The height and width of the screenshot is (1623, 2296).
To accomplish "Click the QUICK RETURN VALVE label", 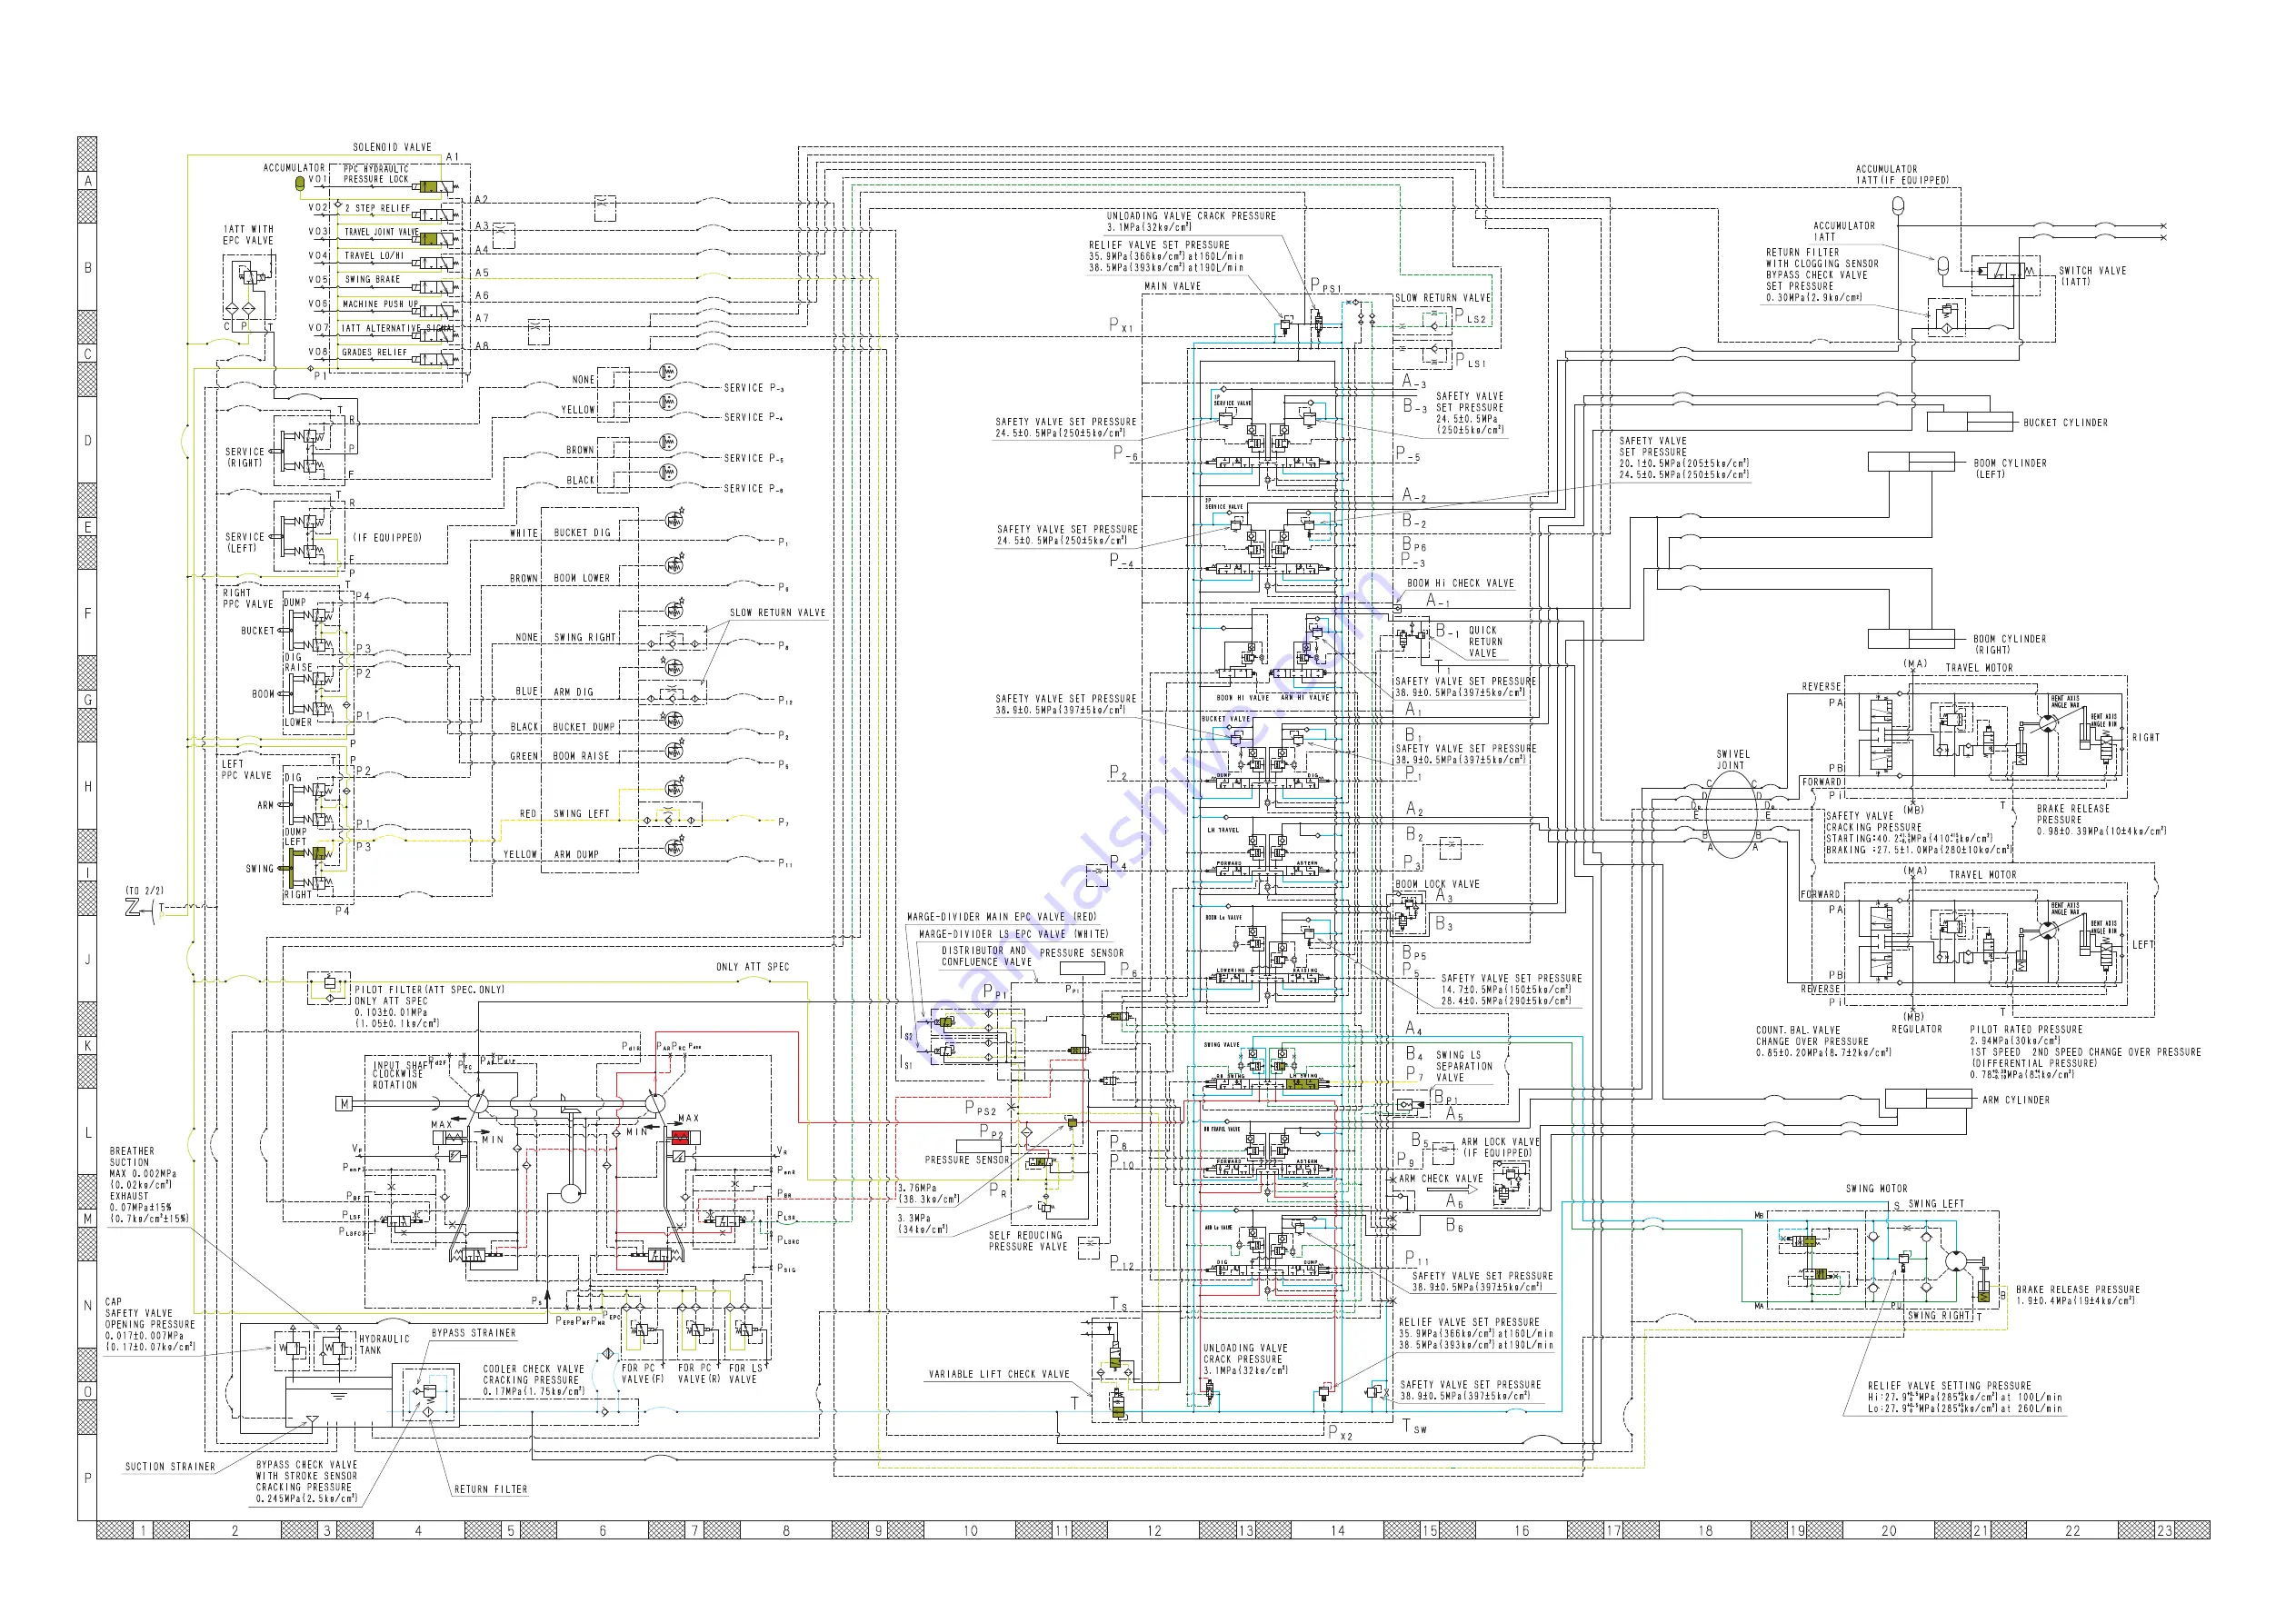I will 1484,642.
